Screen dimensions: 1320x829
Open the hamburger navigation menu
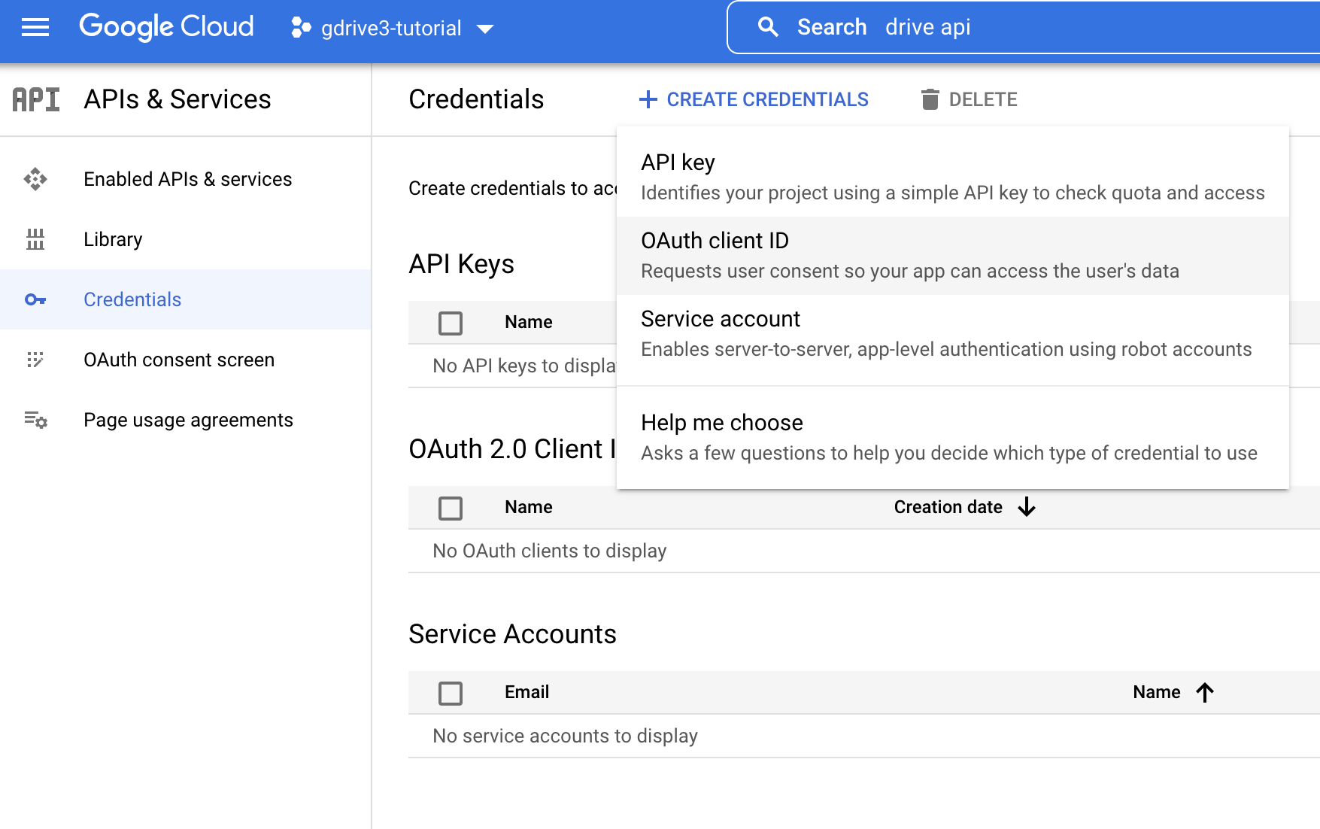35,28
